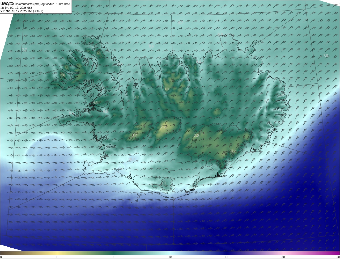The width and height of the screenshot is (340, 259).
Task: Click the "5" tick on the colour scale
Action: pyautogui.click(x=113, y=257)
